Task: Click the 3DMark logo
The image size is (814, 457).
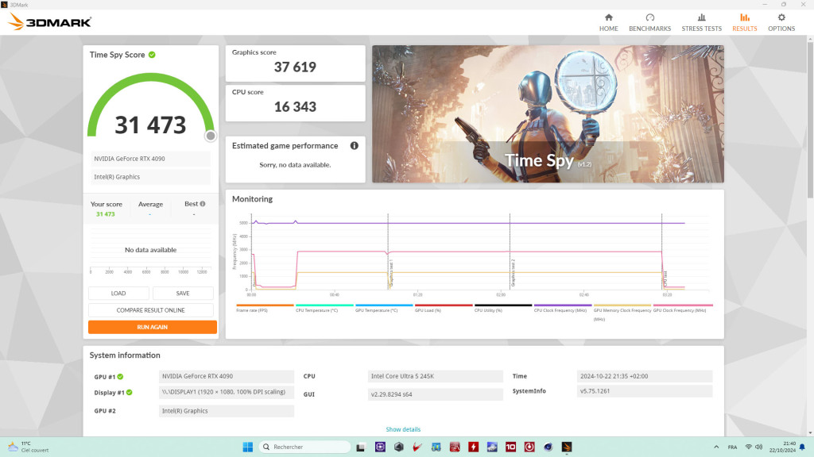Action: coord(50,21)
